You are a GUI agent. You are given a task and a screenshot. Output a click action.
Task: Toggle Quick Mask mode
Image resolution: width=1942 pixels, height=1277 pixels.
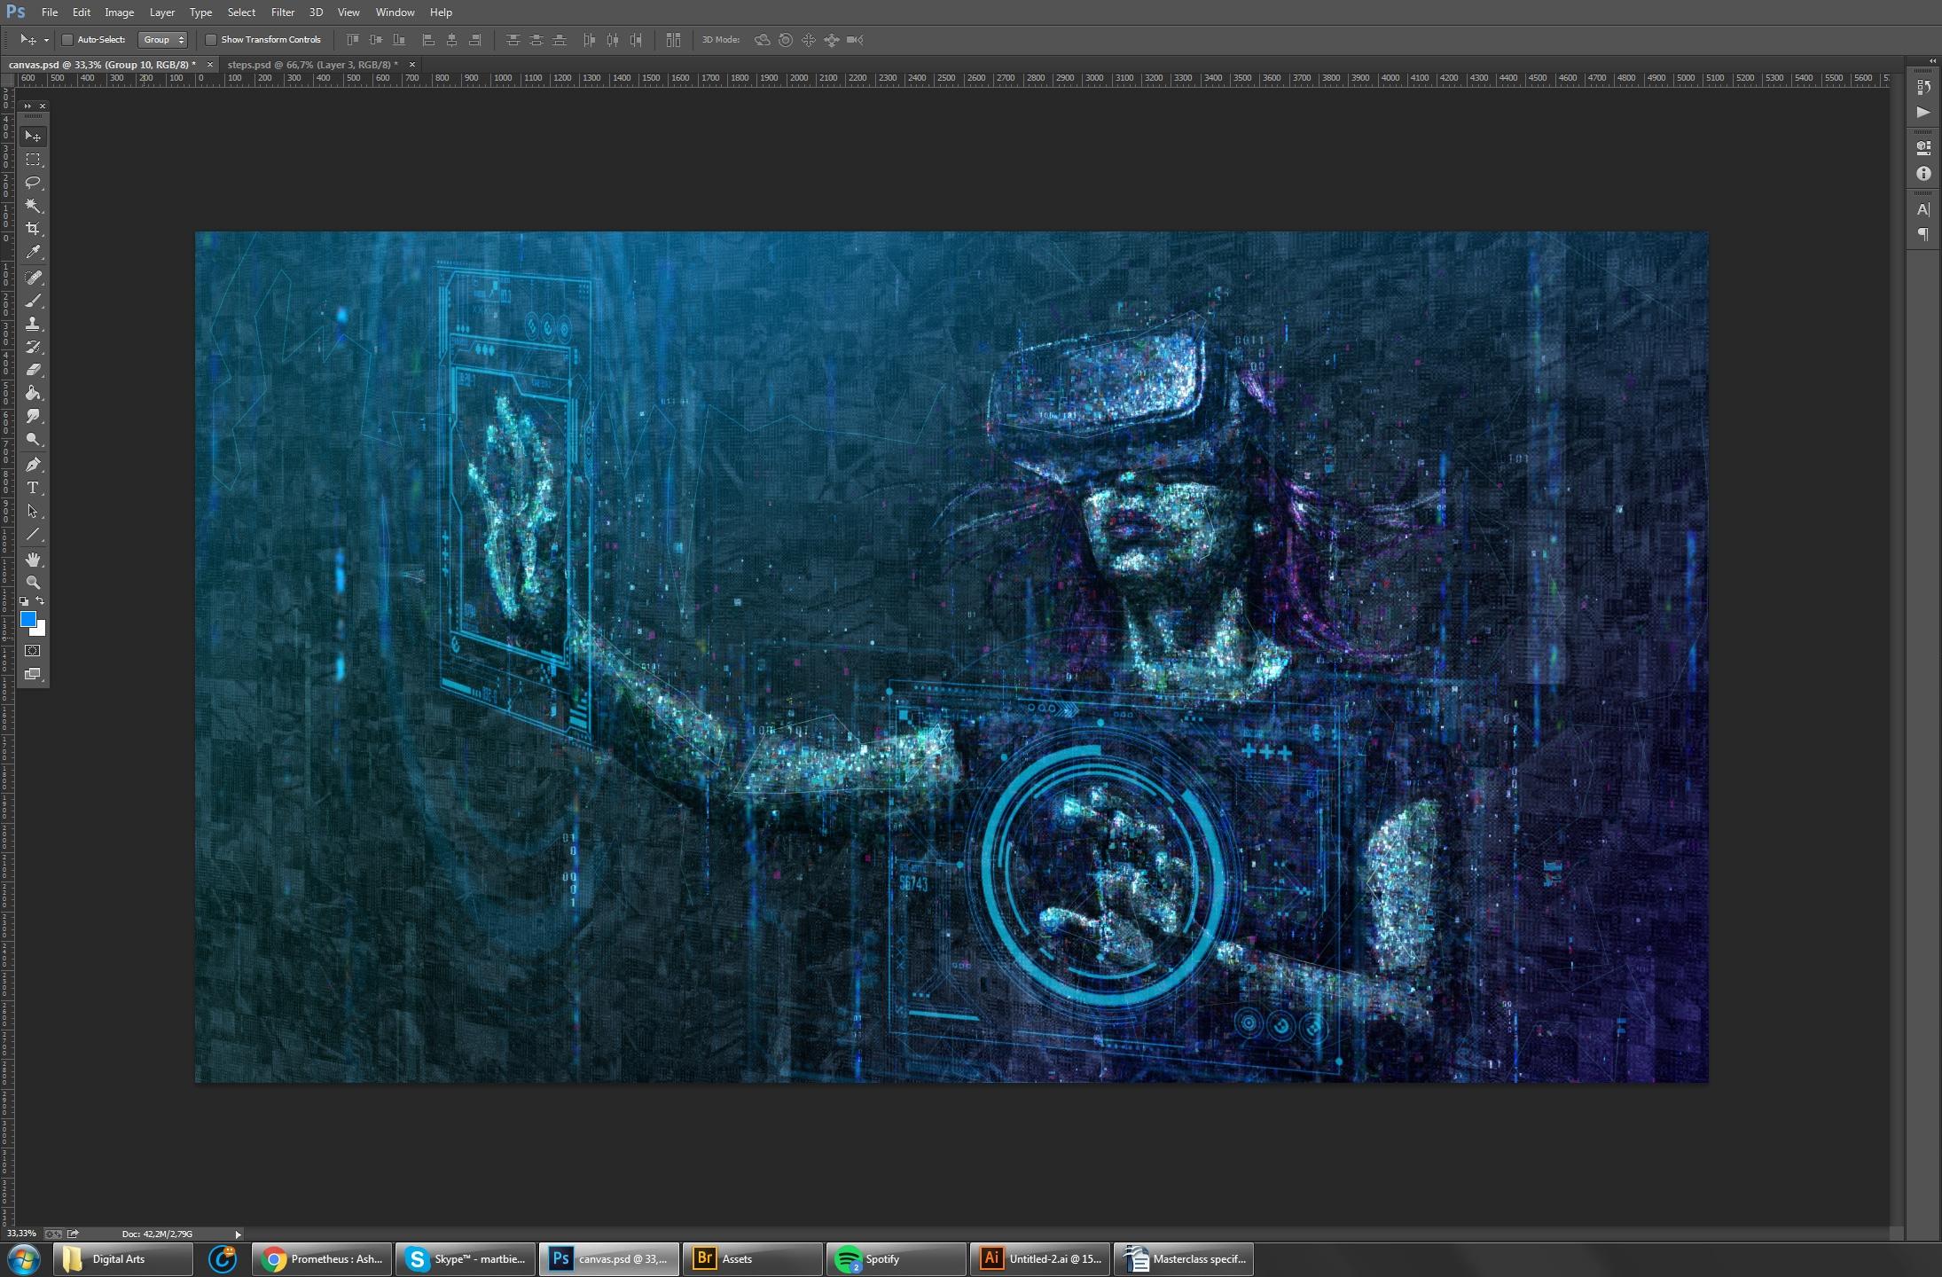[33, 651]
